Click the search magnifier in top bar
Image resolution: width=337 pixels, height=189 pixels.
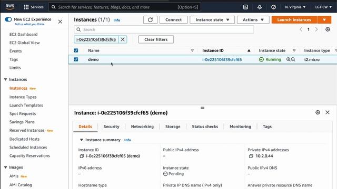click(x=53, y=7)
